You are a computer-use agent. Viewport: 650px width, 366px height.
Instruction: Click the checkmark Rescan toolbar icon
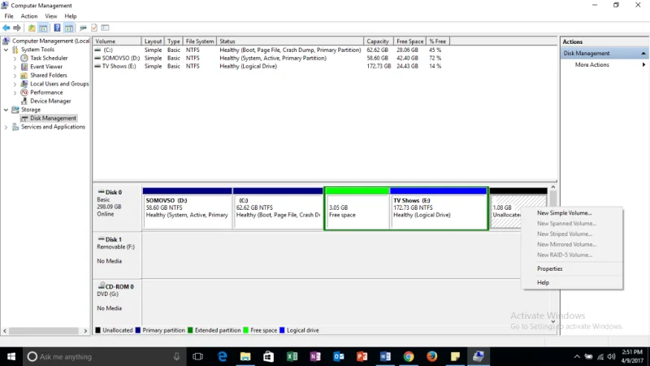coord(94,28)
